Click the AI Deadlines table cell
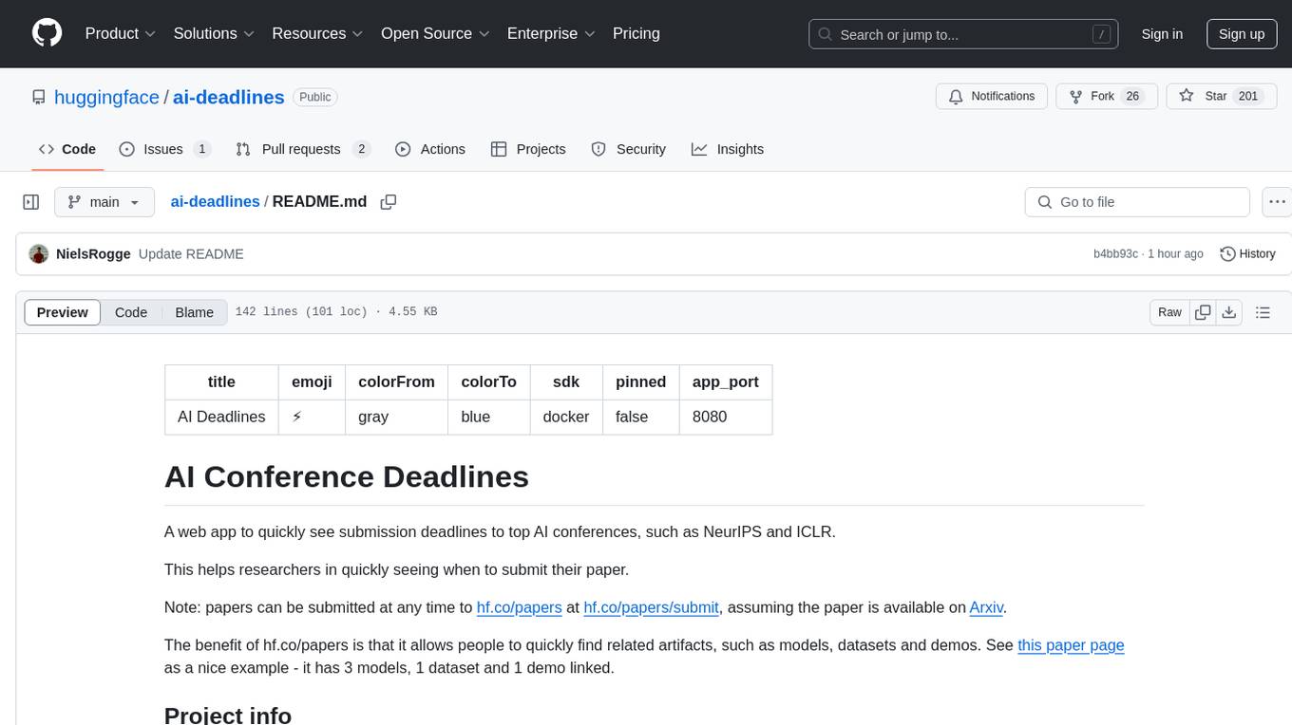 point(221,417)
